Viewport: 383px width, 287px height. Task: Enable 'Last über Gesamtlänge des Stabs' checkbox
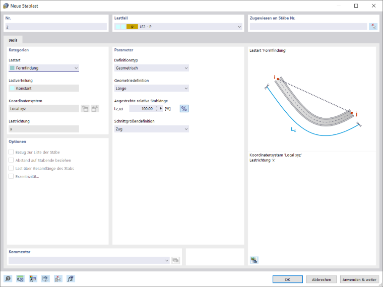[x=11, y=168]
